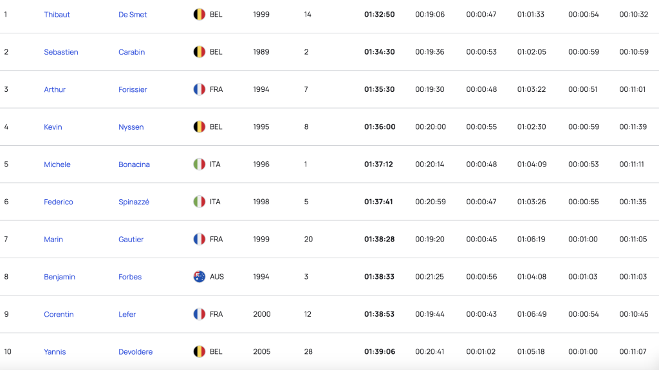Click the Italian flag icon beside Federico Spinazzé
Image resolution: width=659 pixels, height=370 pixels.
[200, 202]
